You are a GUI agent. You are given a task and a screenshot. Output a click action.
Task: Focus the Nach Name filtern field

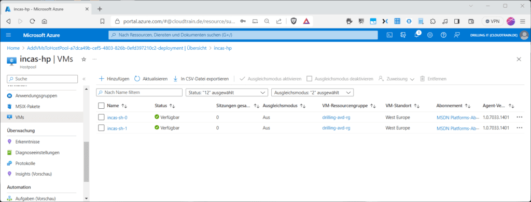tap(139, 92)
